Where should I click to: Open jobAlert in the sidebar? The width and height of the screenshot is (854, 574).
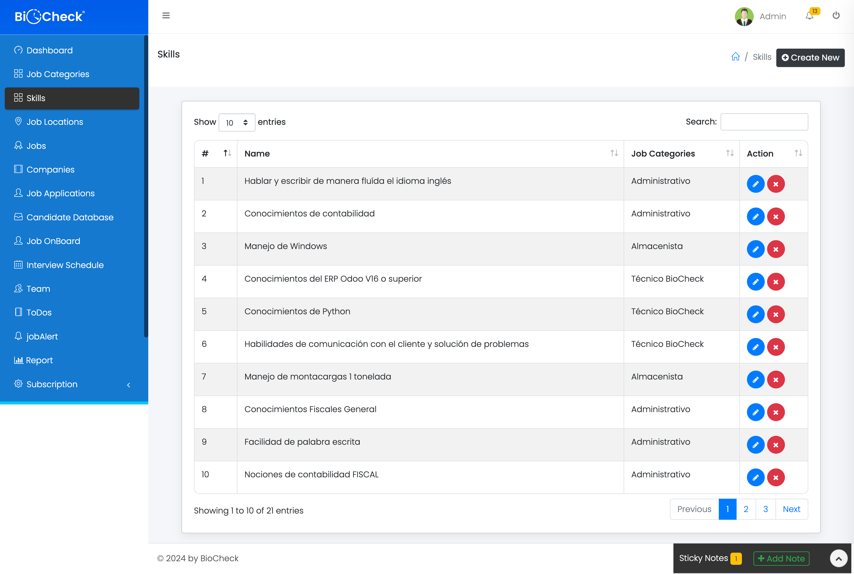(x=72, y=337)
